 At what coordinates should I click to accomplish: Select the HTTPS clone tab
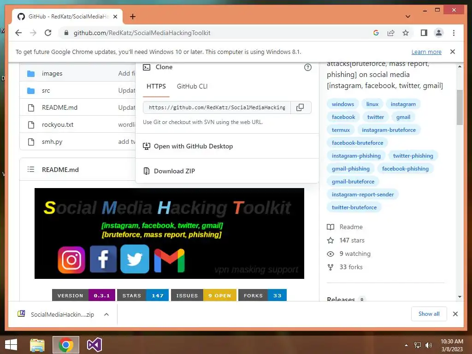(156, 86)
